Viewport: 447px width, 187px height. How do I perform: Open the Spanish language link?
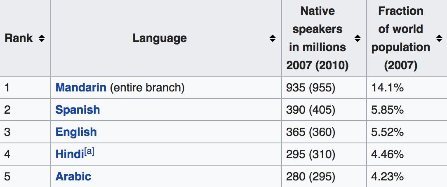pyautogui.click(x=78, y=110)
